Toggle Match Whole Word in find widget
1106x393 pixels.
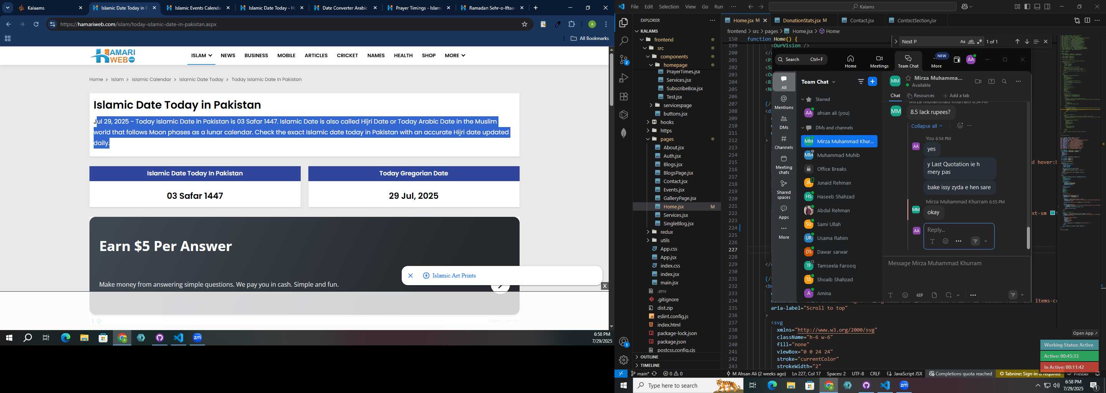coord(971,41)
